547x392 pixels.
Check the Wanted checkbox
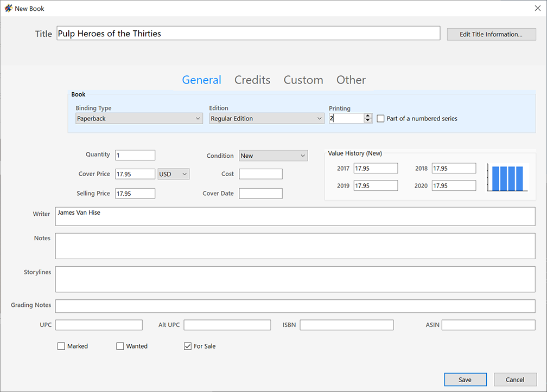(120, 346)
